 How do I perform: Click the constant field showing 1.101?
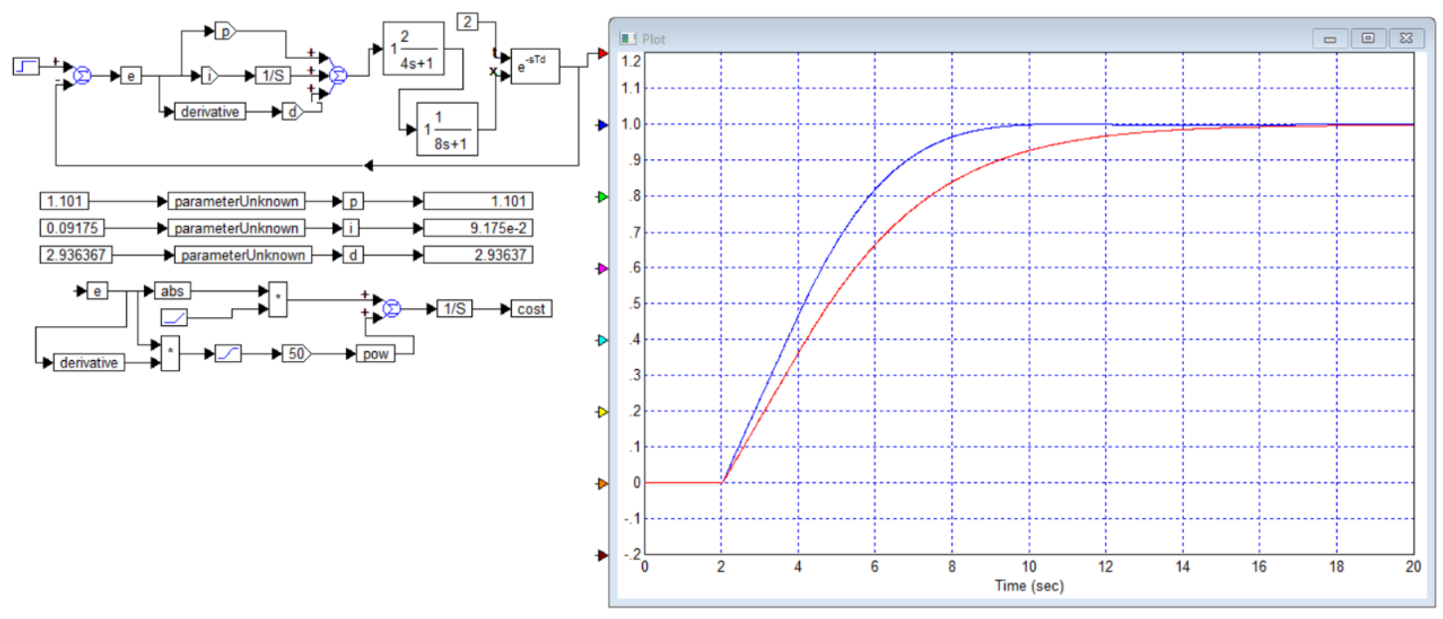(x=64, y=201)
